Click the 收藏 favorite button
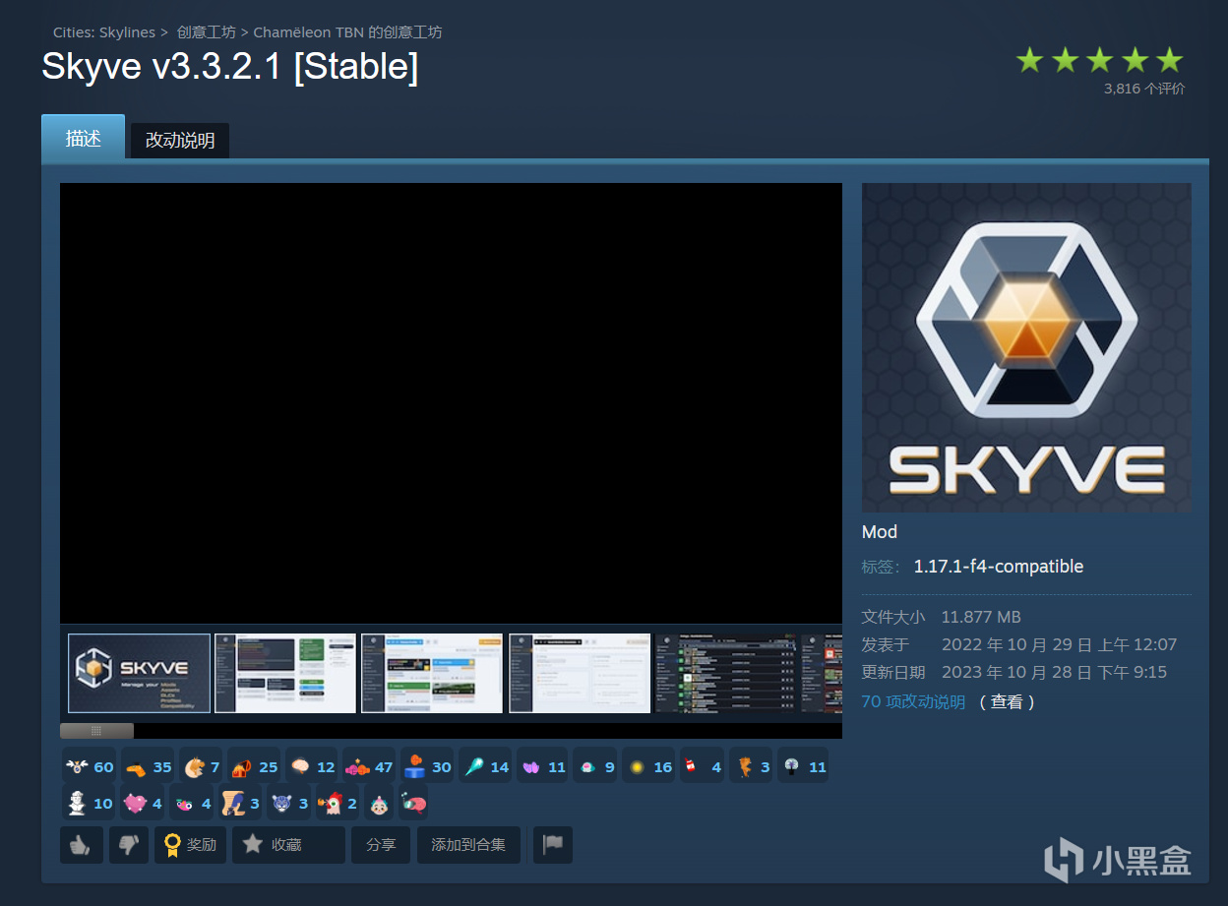This screenshot has height=906, width=1228. point(288,845)
